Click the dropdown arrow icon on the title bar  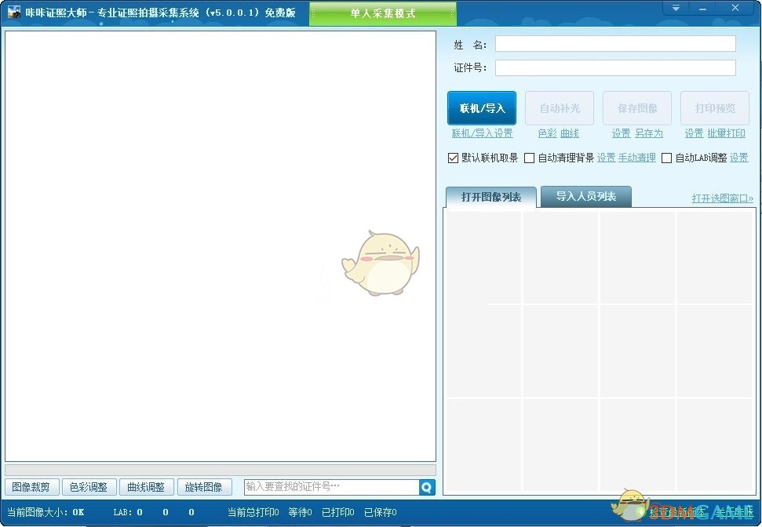pos(675,8)
